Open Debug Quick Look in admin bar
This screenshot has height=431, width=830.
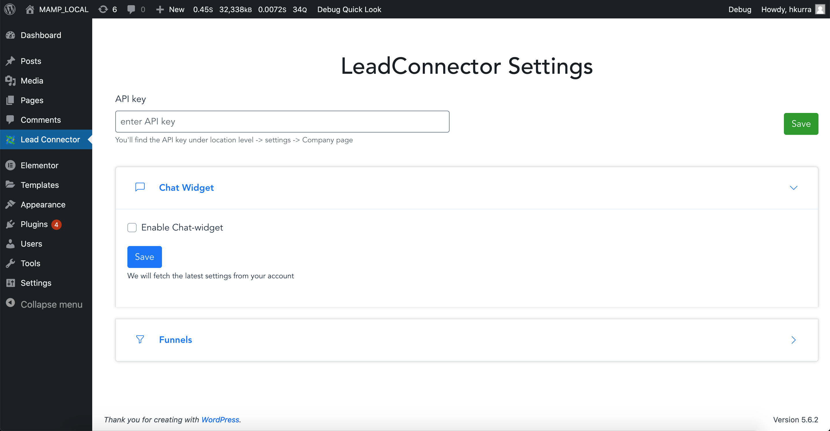pos(349,9)
